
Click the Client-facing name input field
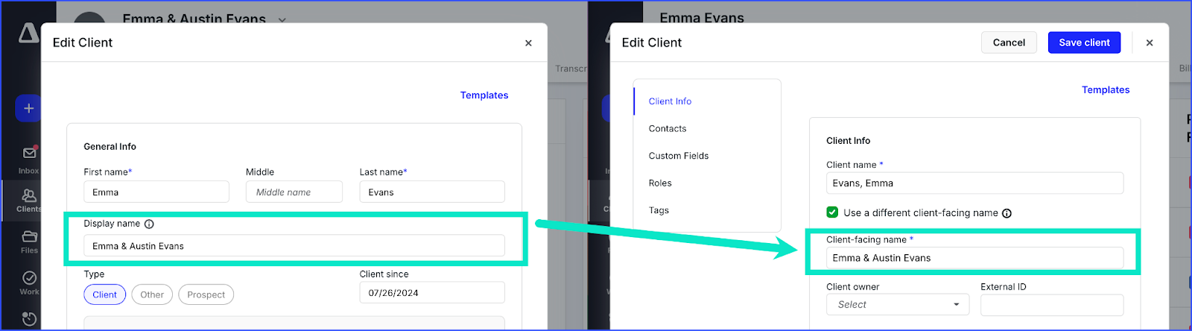974,258
